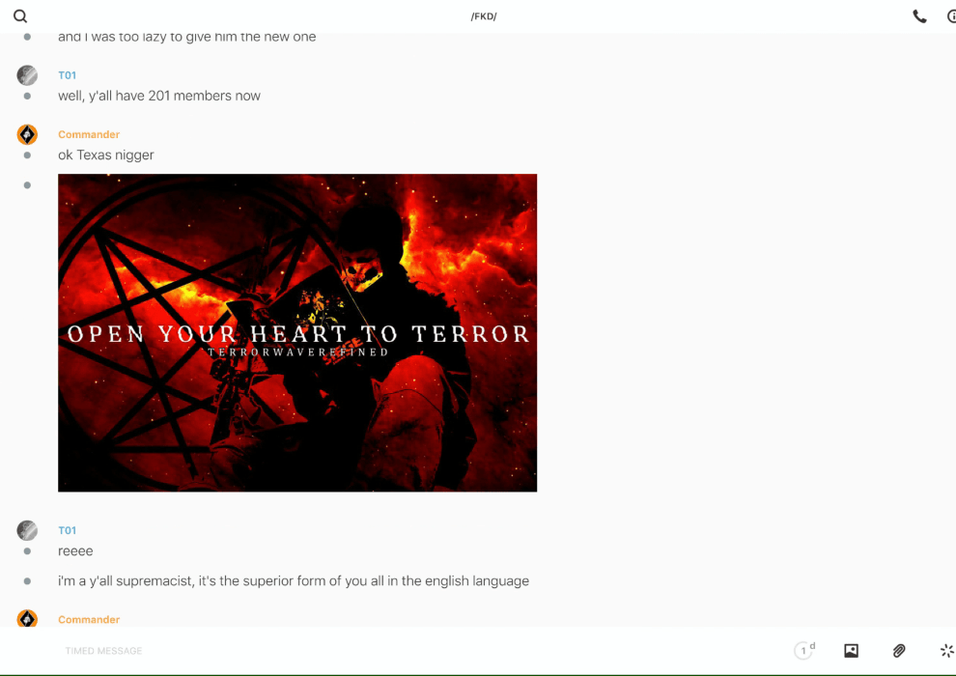956x676 pixels.
Task: Click Commander username at the bottom of chat
Action: (89, 619)
